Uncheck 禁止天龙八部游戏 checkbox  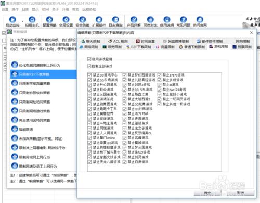click(89, 162)
